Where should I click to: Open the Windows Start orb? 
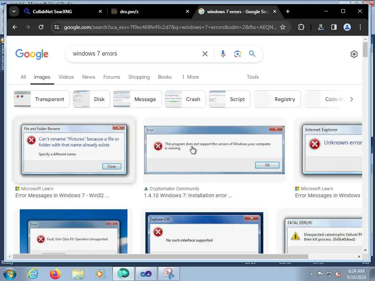(x=10, y=274)
